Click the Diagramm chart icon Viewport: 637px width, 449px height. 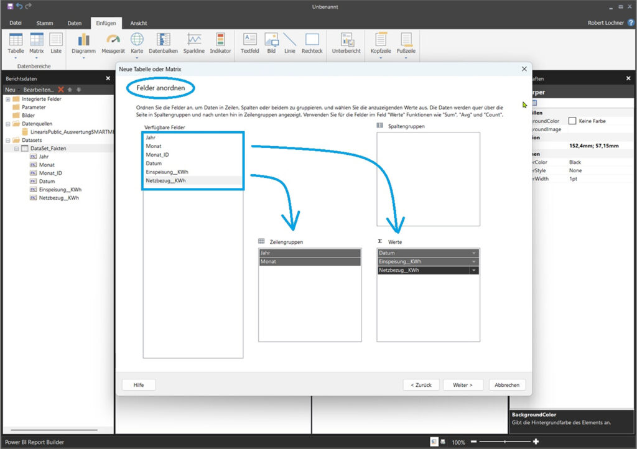point(83,40)
